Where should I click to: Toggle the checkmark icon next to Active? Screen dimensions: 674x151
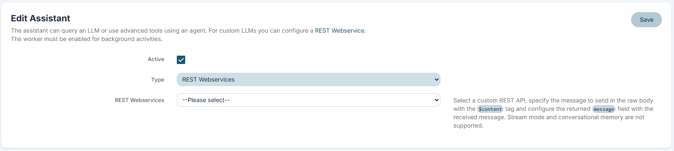181,60
